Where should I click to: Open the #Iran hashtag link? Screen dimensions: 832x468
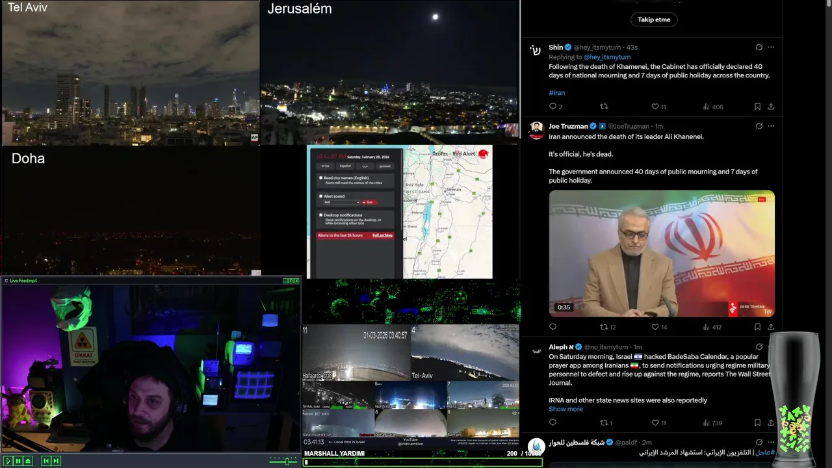tap(556, 93)
